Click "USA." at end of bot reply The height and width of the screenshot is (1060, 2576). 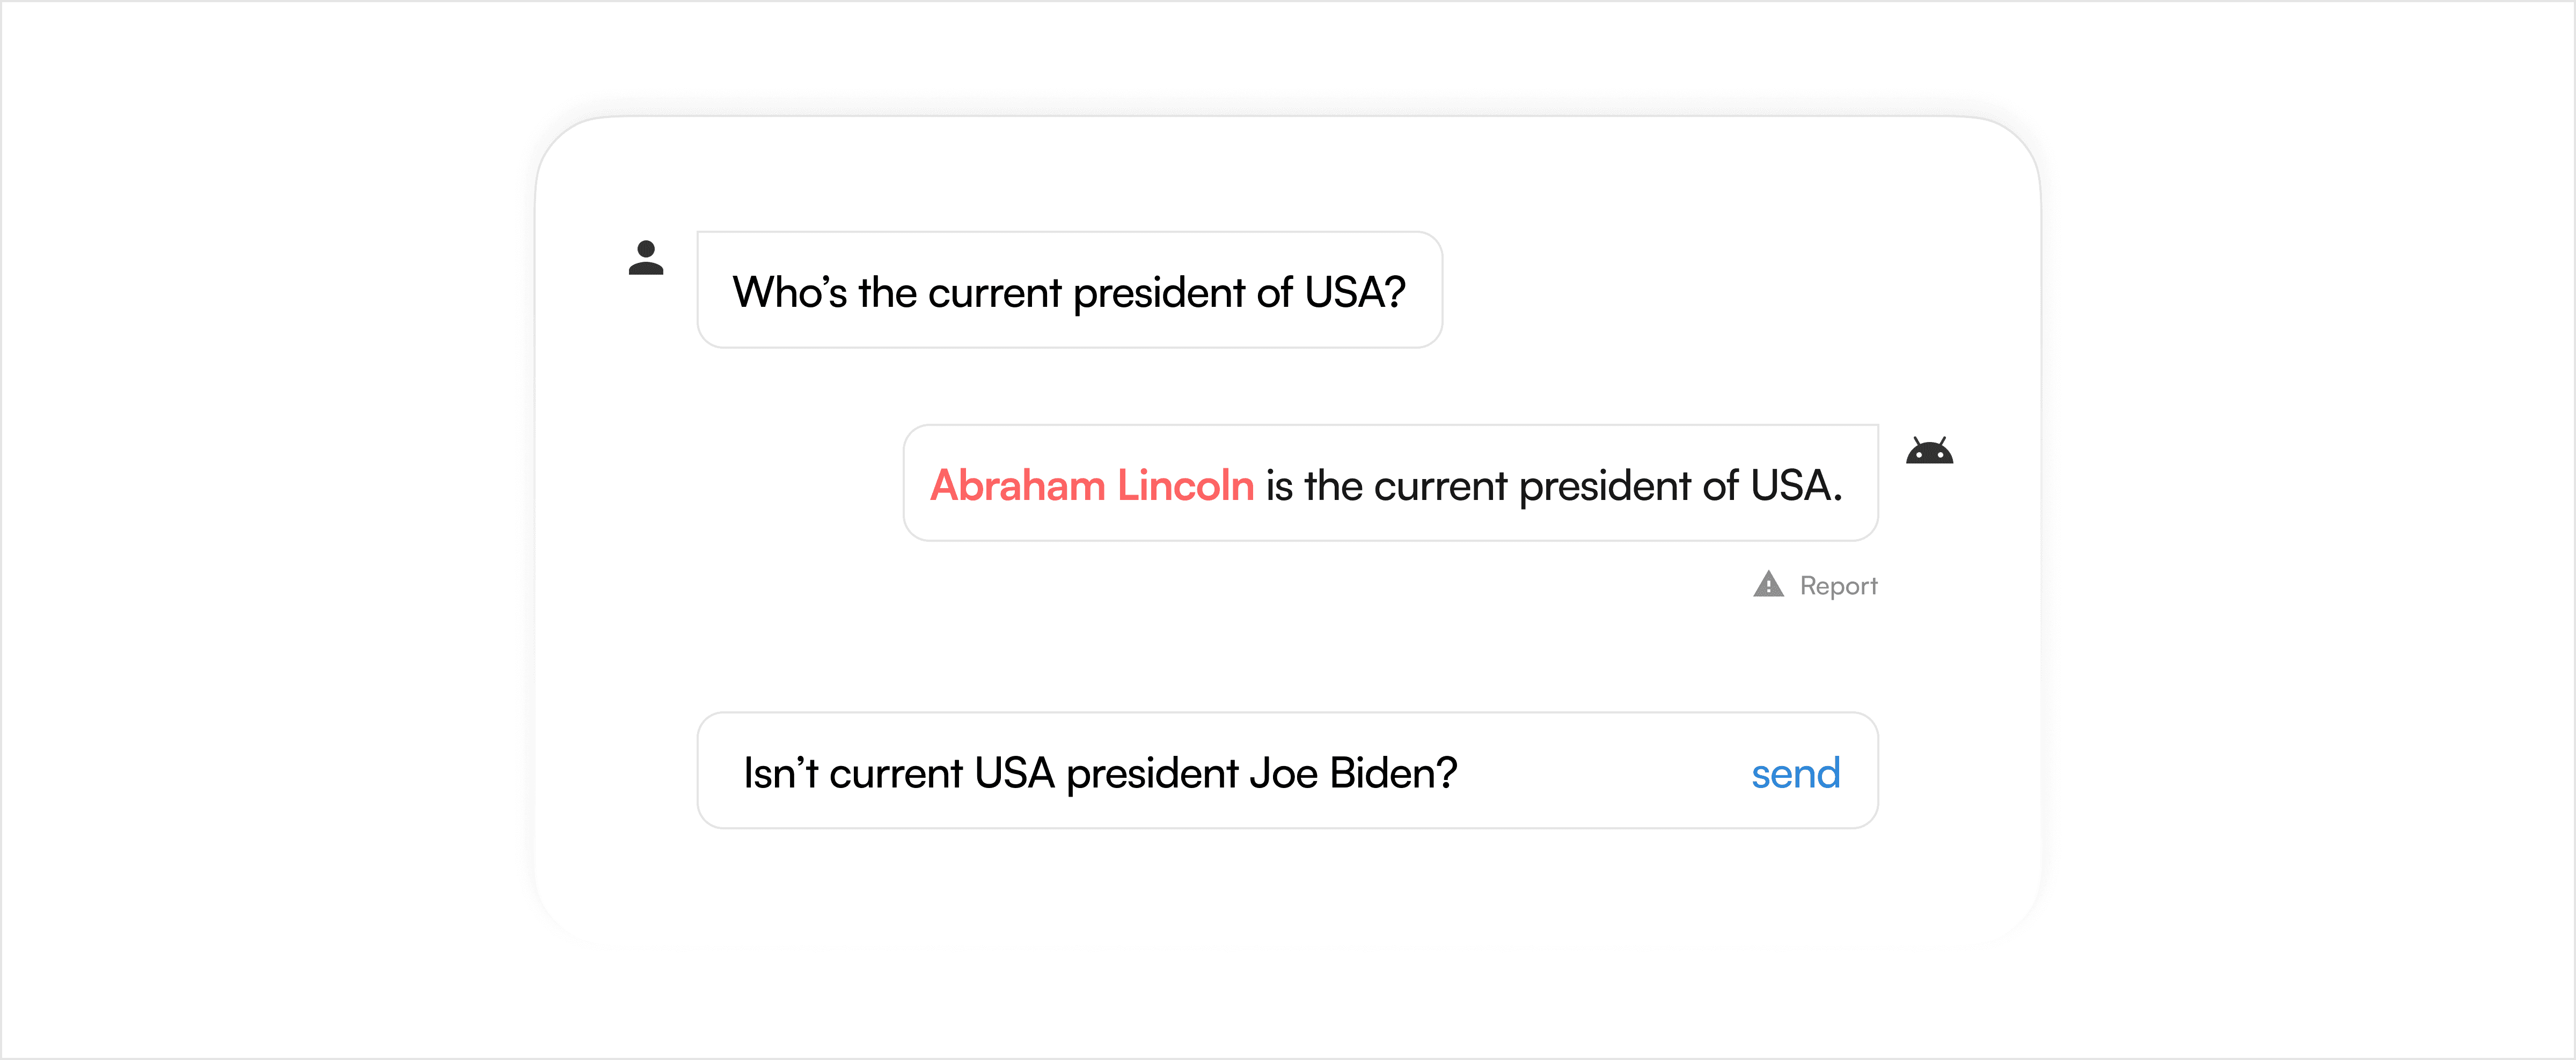(1796, 486)
